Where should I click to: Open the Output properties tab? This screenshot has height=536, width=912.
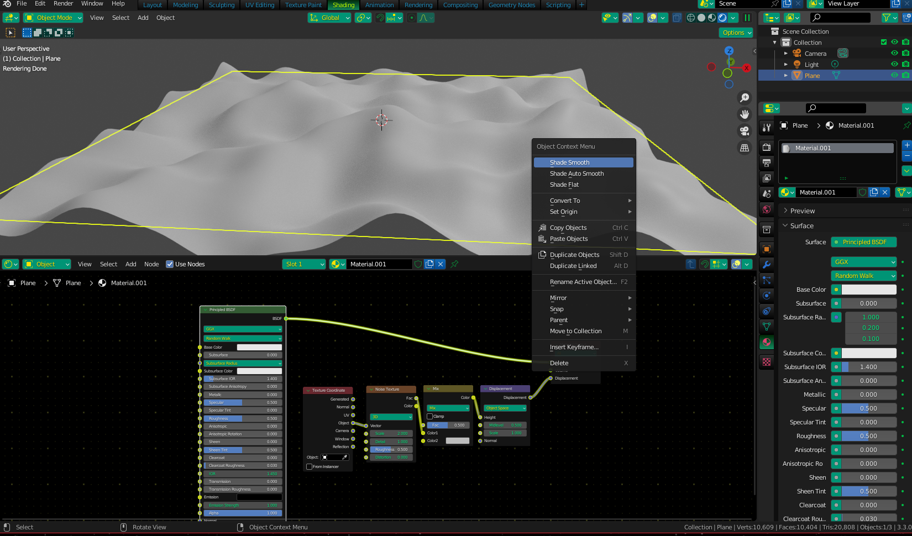click(767, 162)
